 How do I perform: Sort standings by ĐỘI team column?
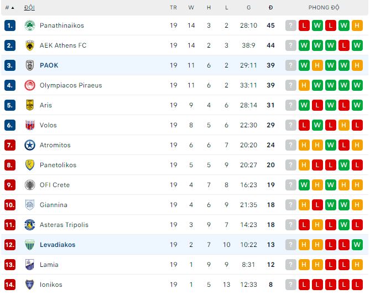(x=28, y=8)
